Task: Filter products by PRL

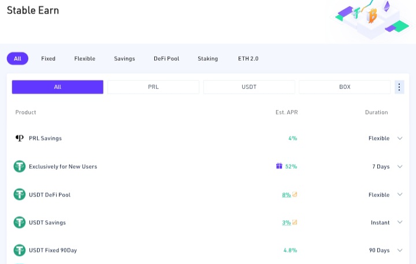Action: (x=153, y=87)
